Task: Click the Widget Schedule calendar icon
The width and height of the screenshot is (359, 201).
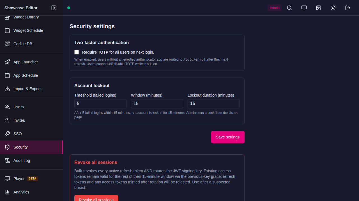Action: point(7,30)
